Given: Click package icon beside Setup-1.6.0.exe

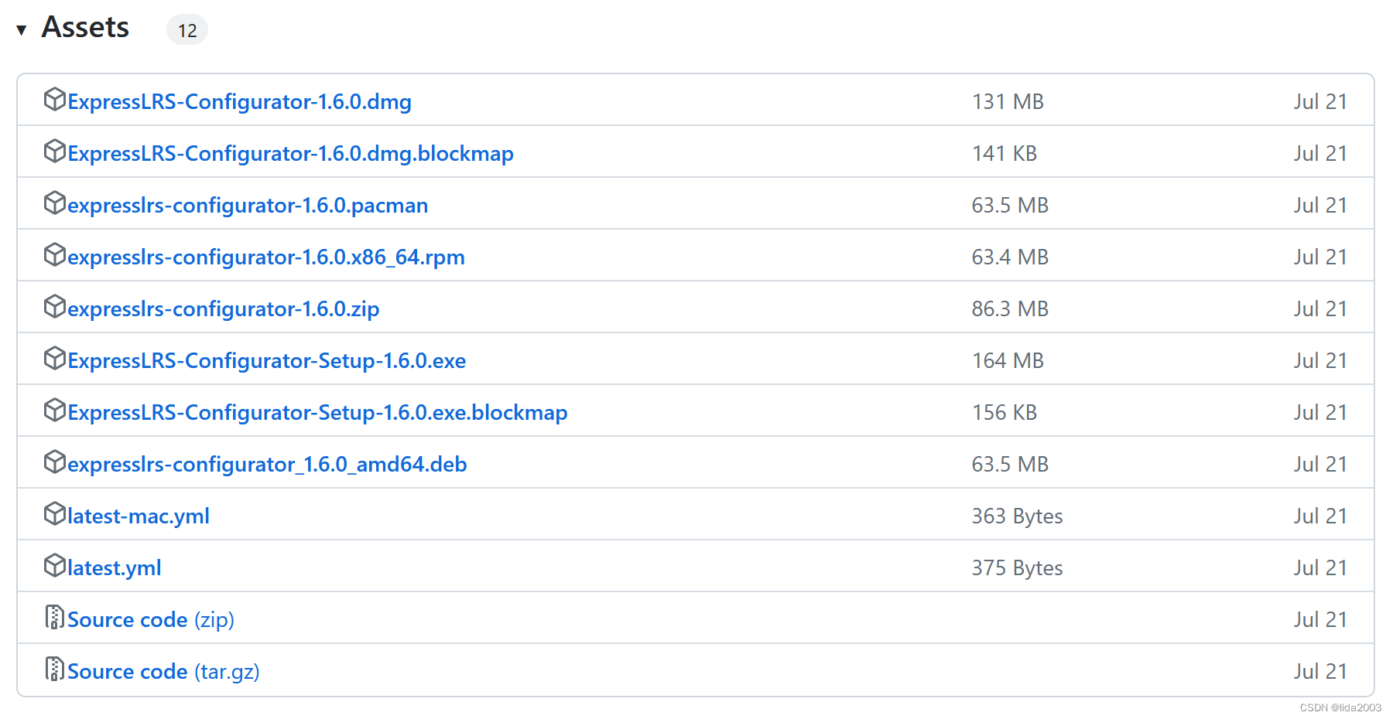Looking at the screenshot, I should click(55, 359).
